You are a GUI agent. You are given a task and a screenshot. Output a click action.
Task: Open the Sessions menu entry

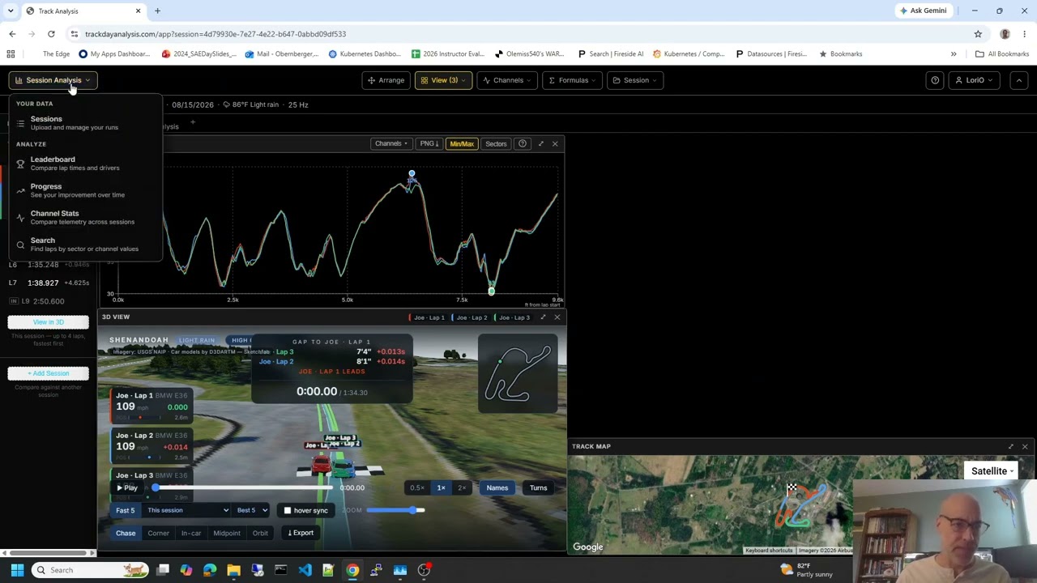[x=85, y=122]
